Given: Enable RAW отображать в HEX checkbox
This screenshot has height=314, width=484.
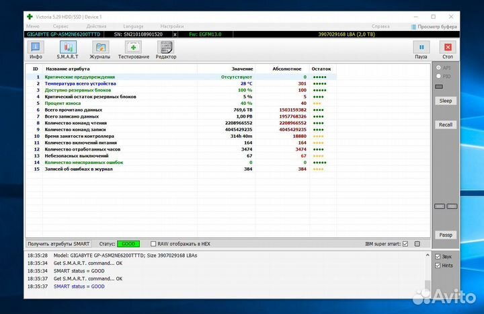Looking at the screenshot, I should 154,243.
